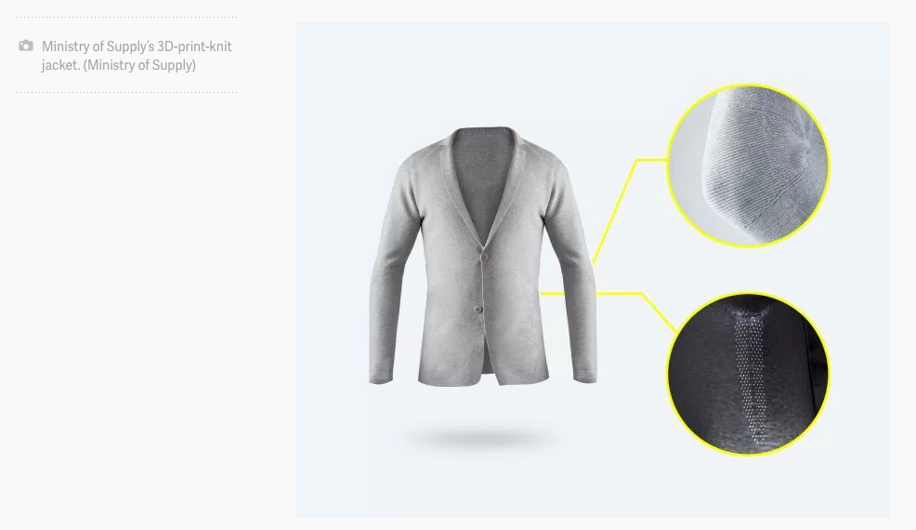Screen dimensions: 916x530
Task: Click the gray knit jacket image
Action: [x=483, y=257]
